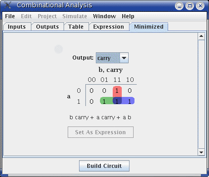The image size is (209, 177).
Task: Click the window icon in the title bar
Action: point(7,5)
